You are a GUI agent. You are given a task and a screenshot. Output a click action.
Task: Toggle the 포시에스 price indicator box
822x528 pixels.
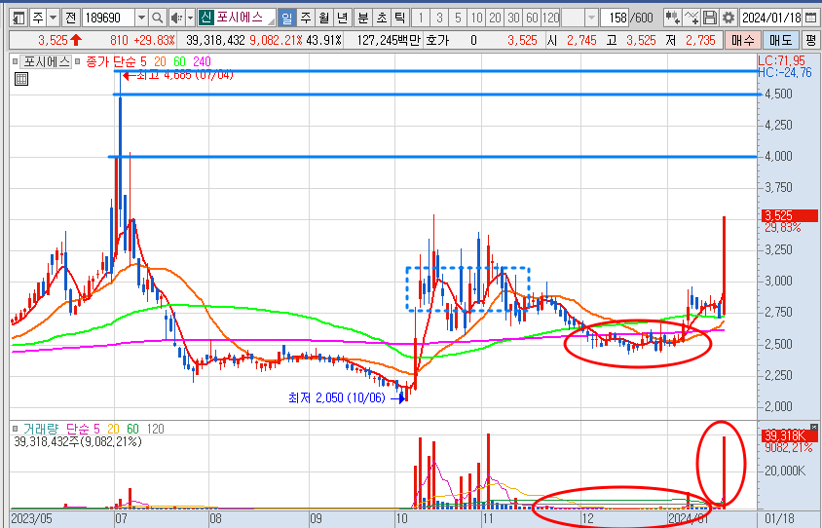click(15, 62)
